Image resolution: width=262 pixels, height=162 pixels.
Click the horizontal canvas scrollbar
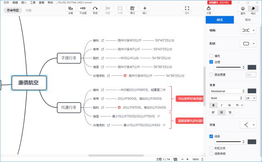116,155
